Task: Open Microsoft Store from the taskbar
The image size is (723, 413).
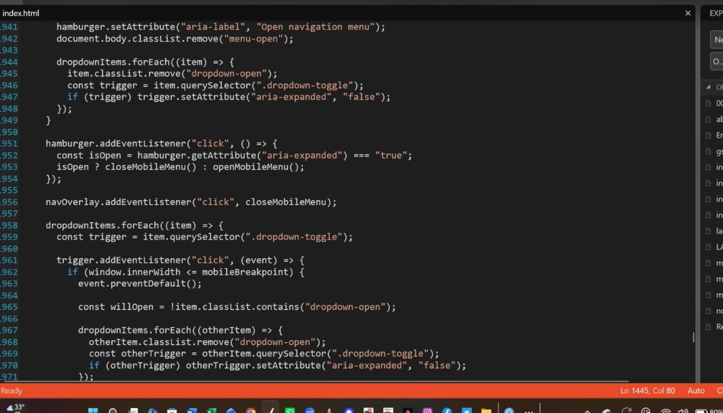Action: [172, 411]
